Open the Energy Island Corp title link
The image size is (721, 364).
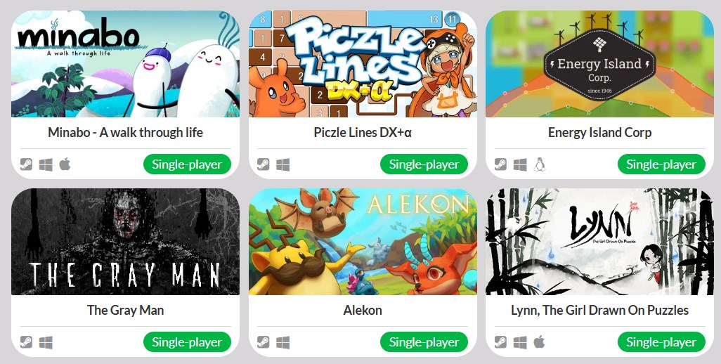[599, 132]
